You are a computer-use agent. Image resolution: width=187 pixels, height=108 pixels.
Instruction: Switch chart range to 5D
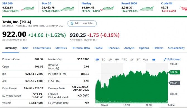tap(104, 59)
